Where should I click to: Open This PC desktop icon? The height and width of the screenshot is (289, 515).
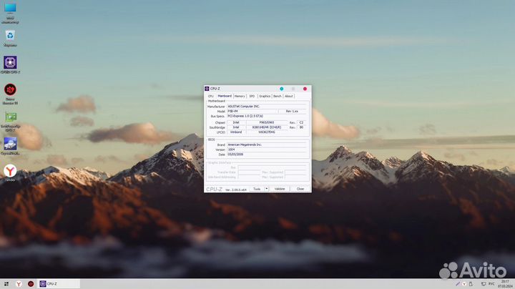(x=10, y=9)
